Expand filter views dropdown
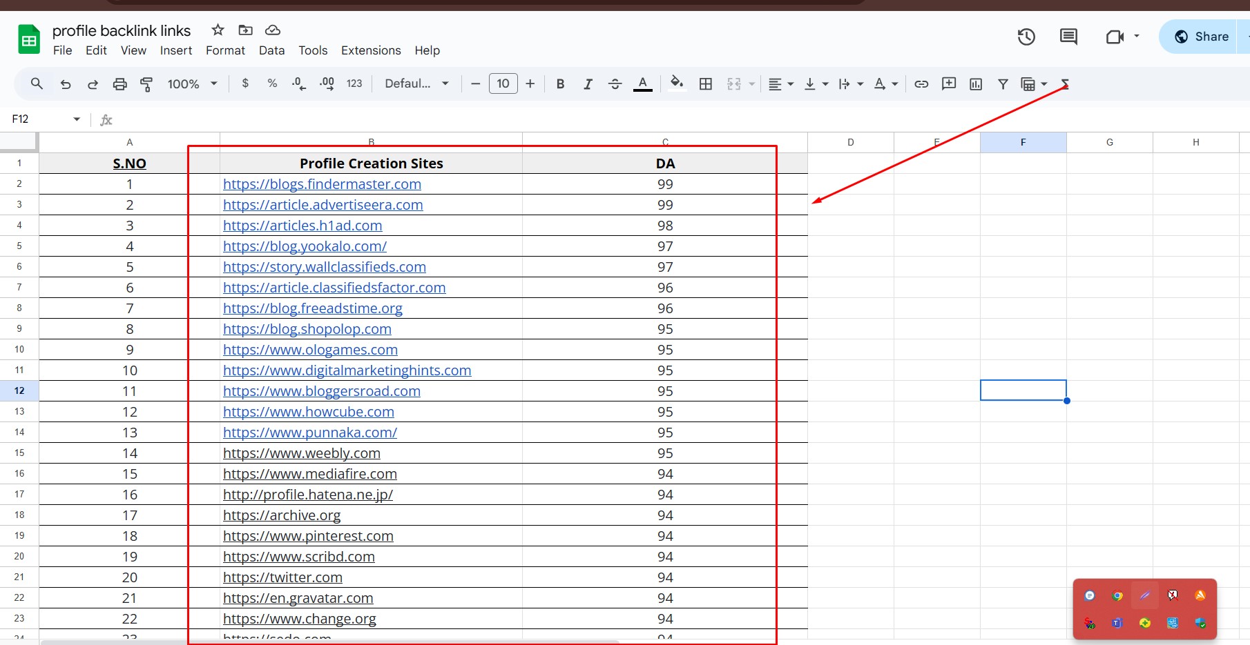1250x645 pixels. [x=1044, y=84]
